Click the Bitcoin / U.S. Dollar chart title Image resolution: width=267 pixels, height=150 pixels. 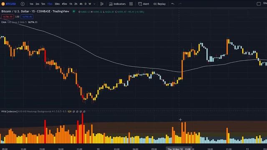coord(35,11)
